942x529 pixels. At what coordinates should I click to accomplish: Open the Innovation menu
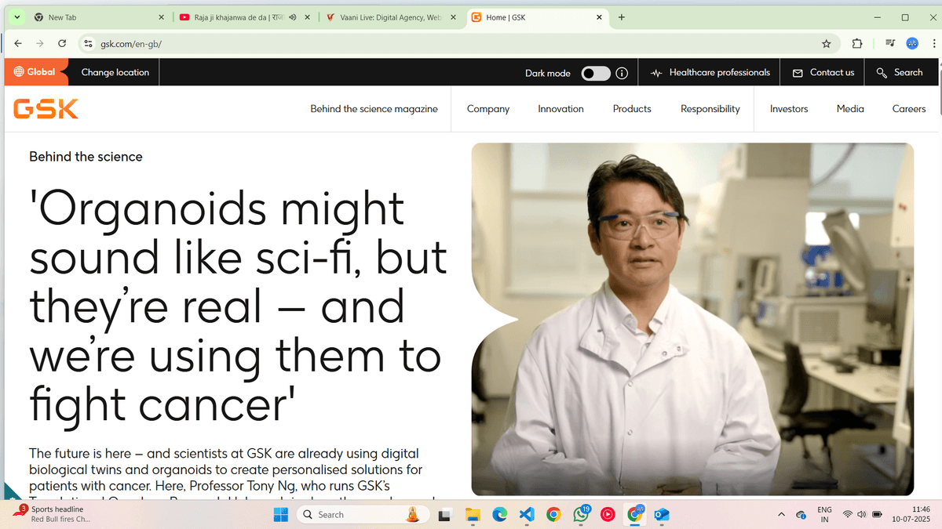(560, 109)
